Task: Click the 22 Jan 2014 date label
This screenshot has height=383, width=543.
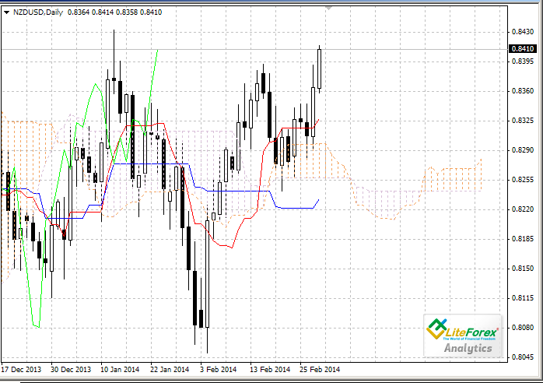Action: pos(170,370)
